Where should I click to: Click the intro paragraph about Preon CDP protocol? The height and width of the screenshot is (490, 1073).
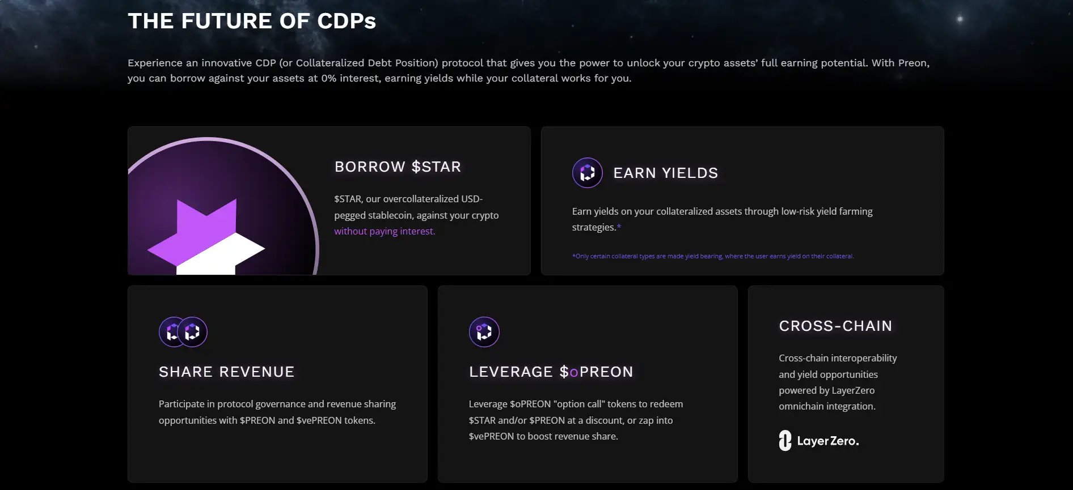tap(528, 70)
